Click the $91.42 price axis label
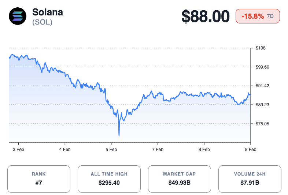Image resolution: width=288 pixels, height=195 pixels. click(263, 86)
